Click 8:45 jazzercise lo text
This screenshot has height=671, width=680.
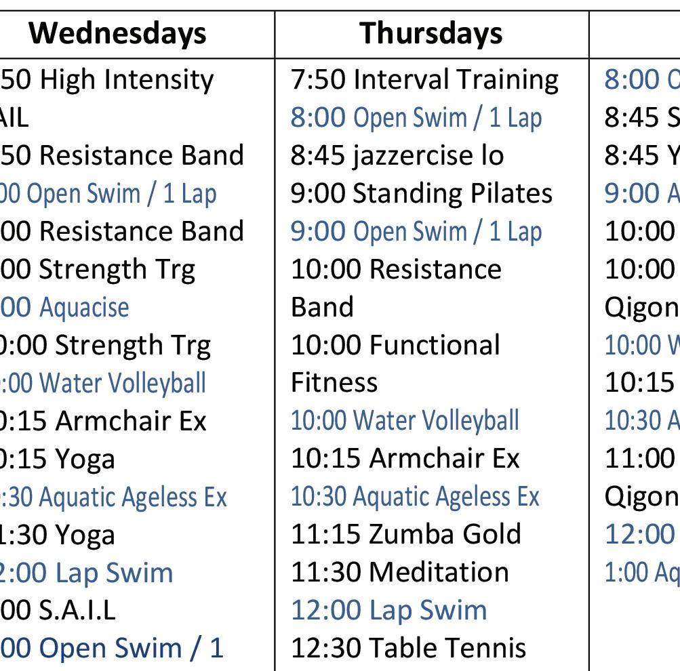[x=397, y=156]
